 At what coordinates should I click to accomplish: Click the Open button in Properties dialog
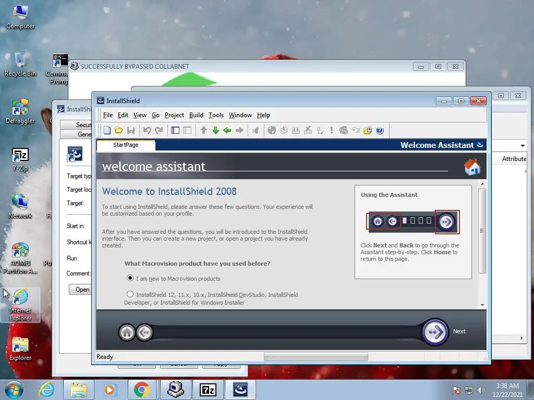pos(80,290)
